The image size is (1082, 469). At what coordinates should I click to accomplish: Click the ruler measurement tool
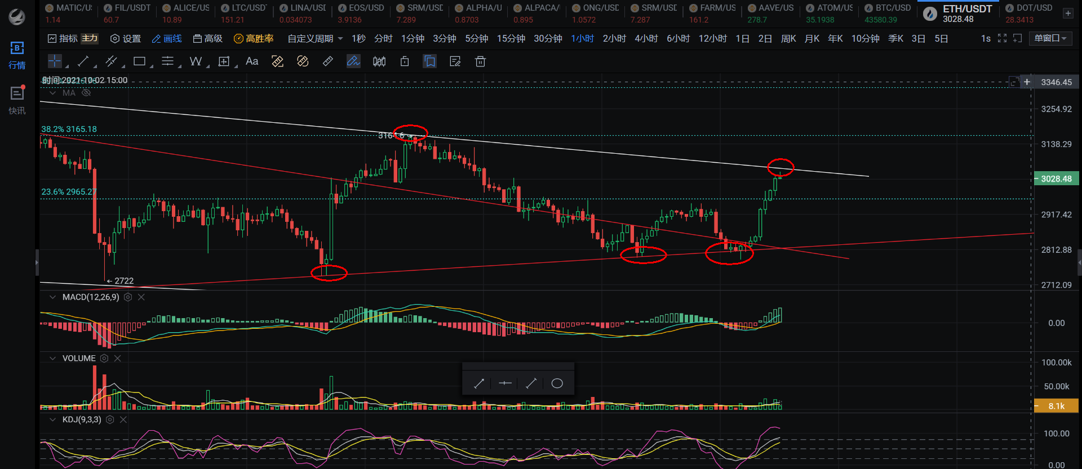[x=328, y=61]
